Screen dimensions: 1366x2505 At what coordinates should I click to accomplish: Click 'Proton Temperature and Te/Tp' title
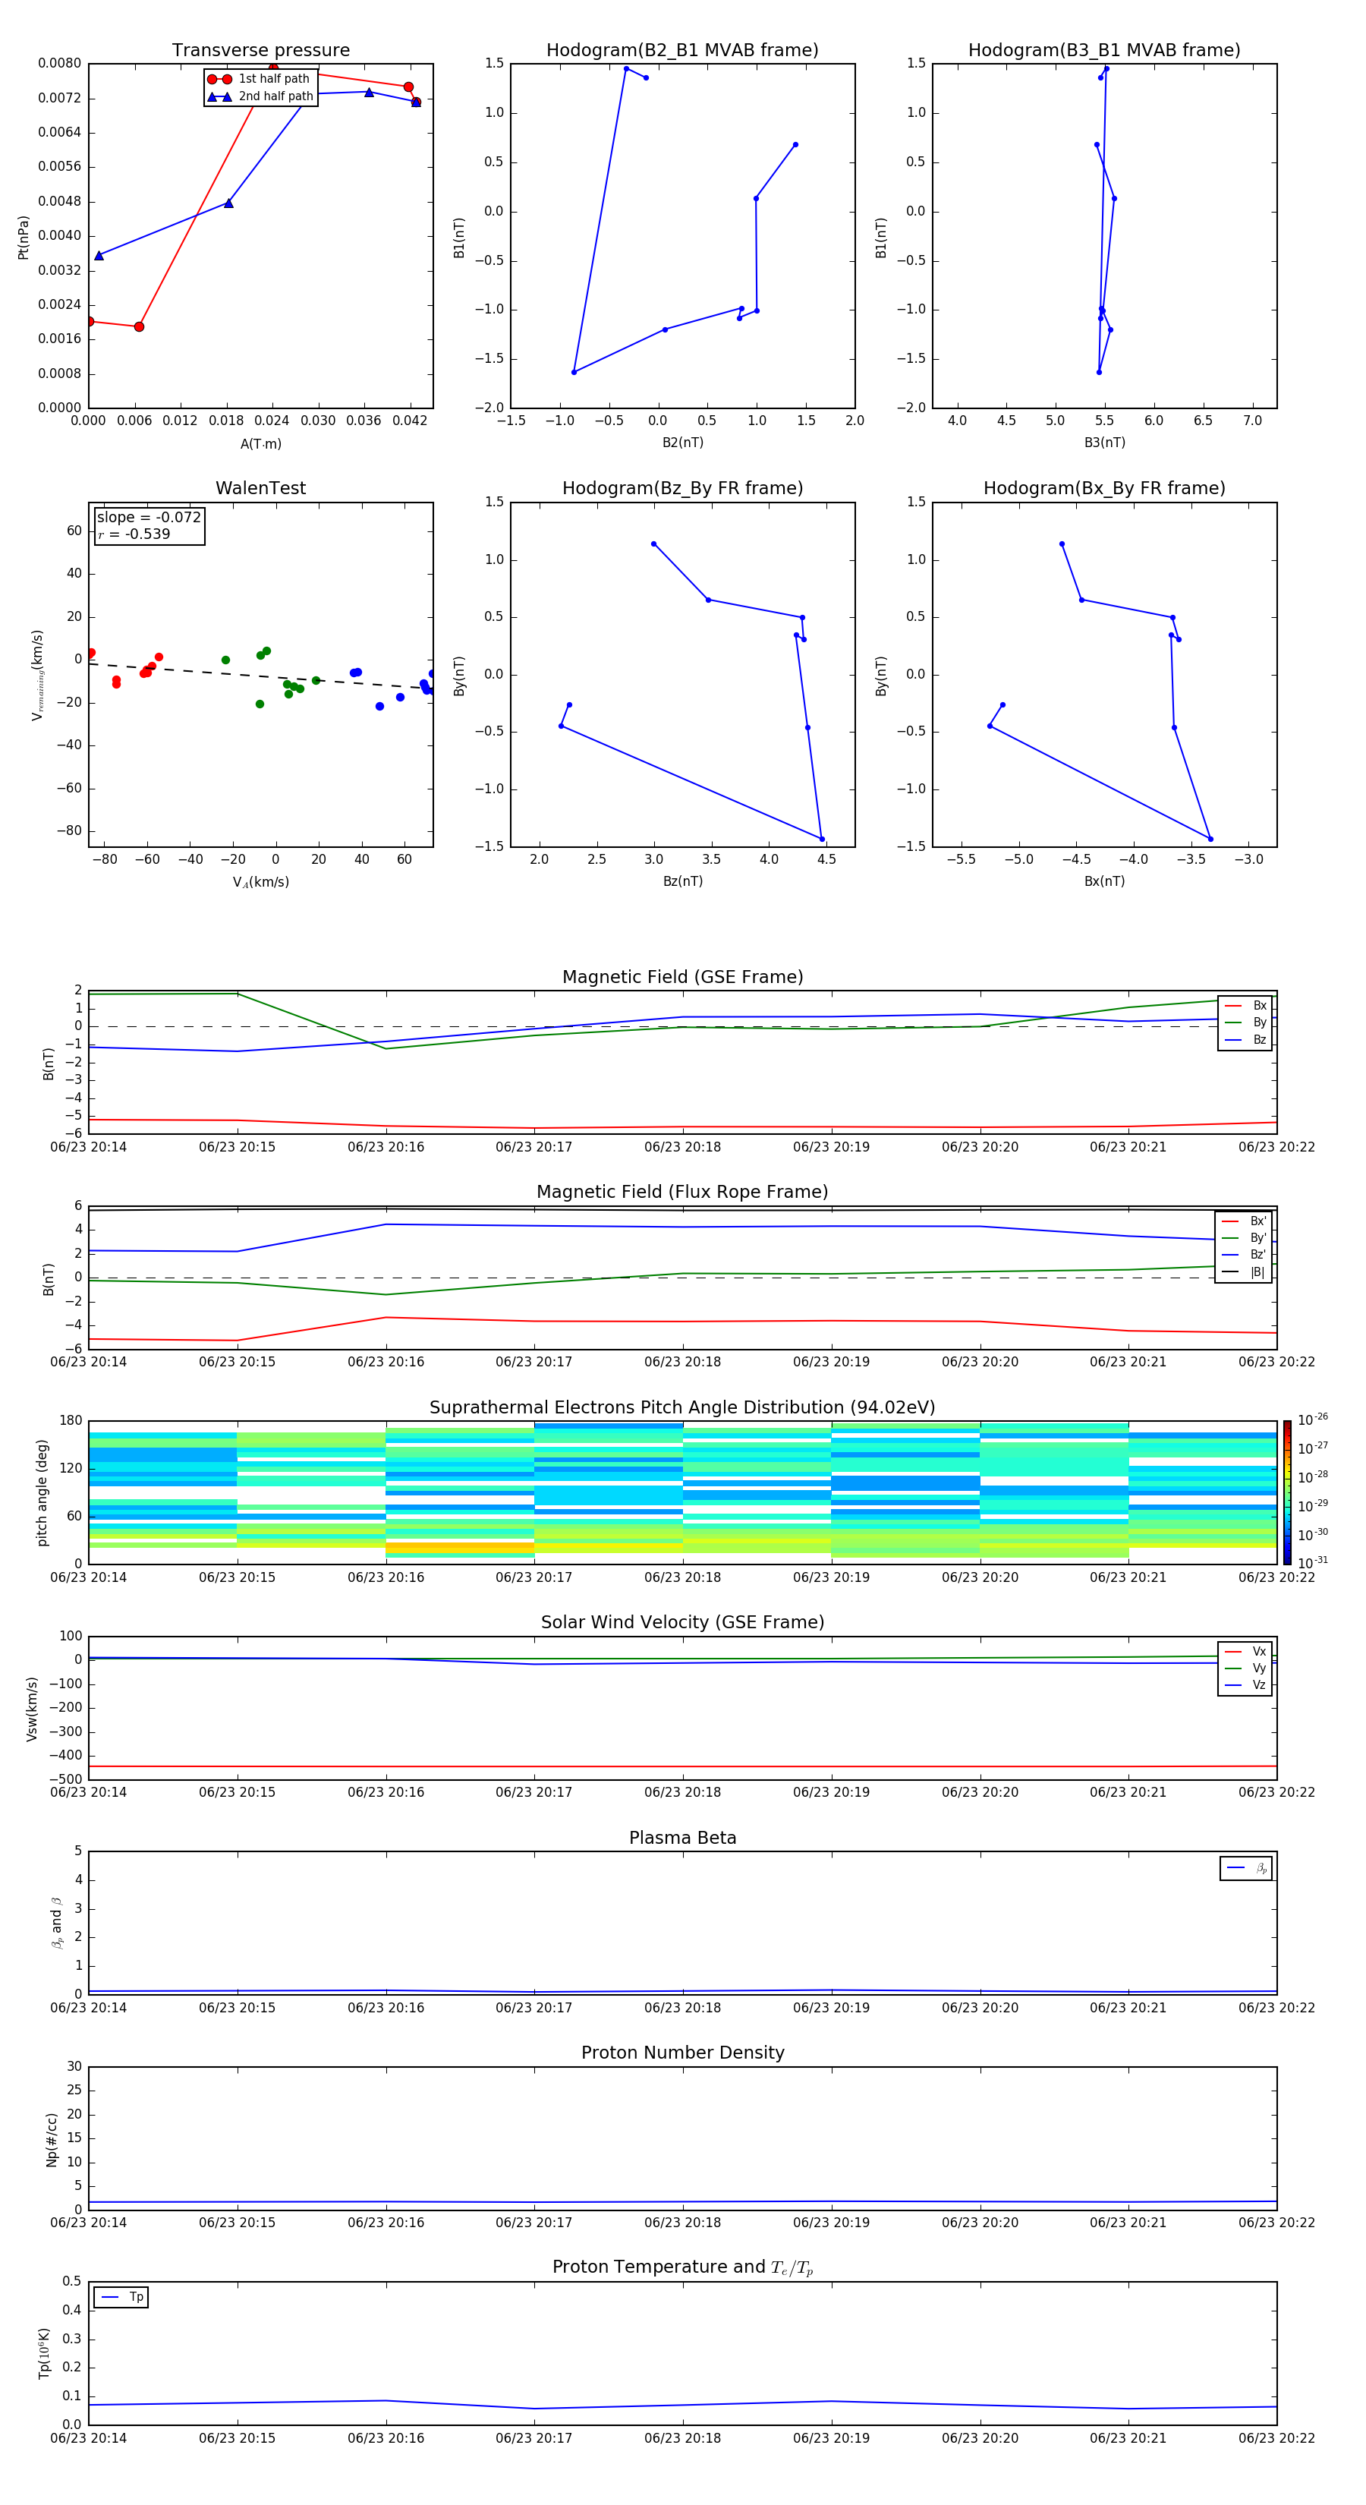pyautogui.click(x=682, y=2267)
